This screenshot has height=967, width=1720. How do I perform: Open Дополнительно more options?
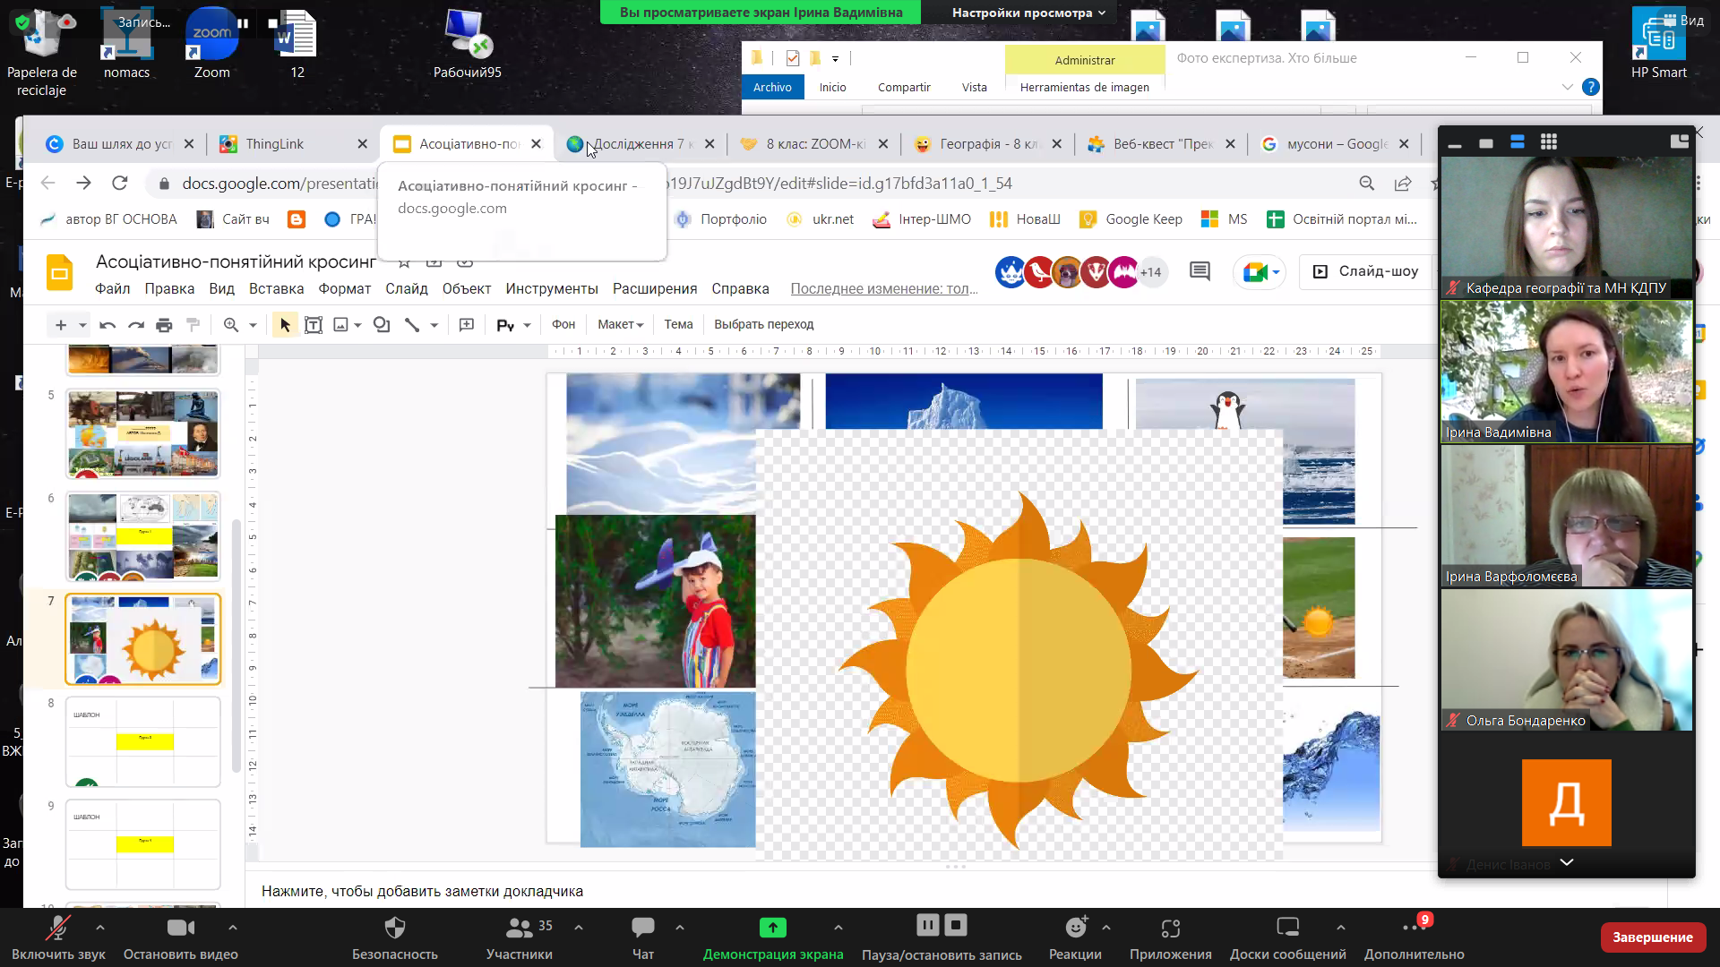coord(1414,938)
